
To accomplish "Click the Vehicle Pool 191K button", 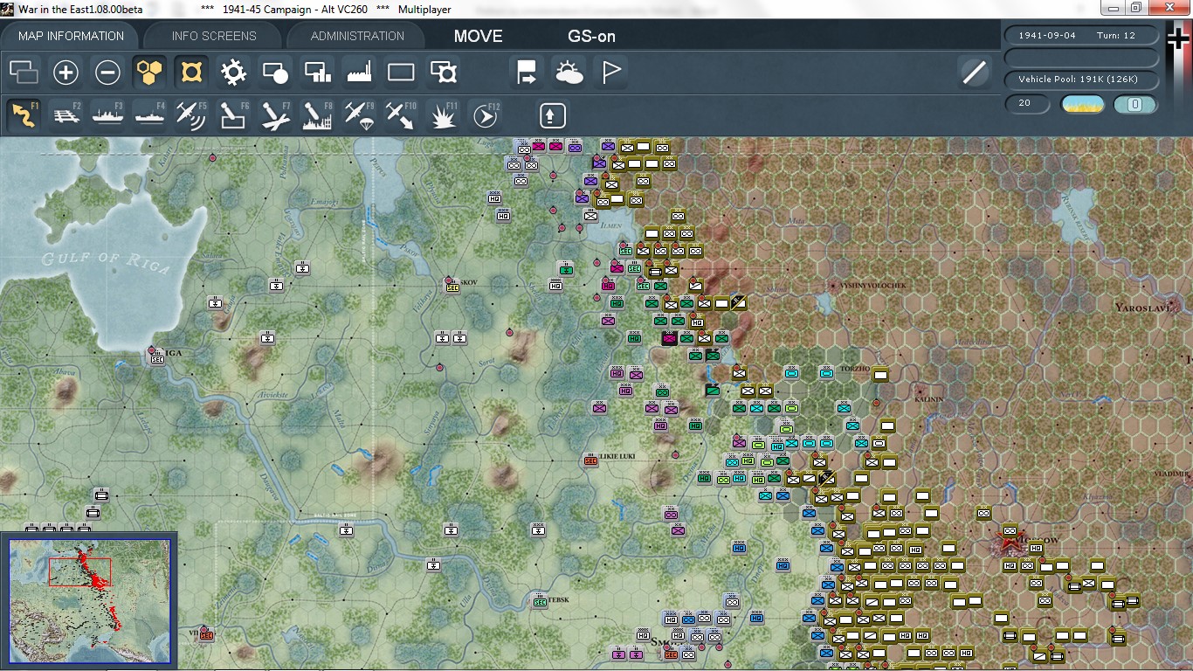I will (x=1080, y=80).
